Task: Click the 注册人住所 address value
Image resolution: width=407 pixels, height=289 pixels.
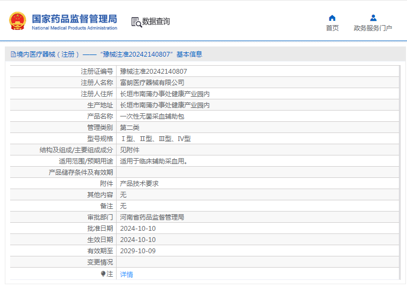Action: click(x=165, y=94)
